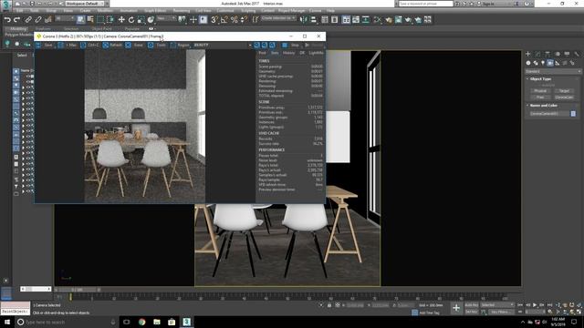
Task: Activate the Select and Link tool
Action: click(28, 19)
